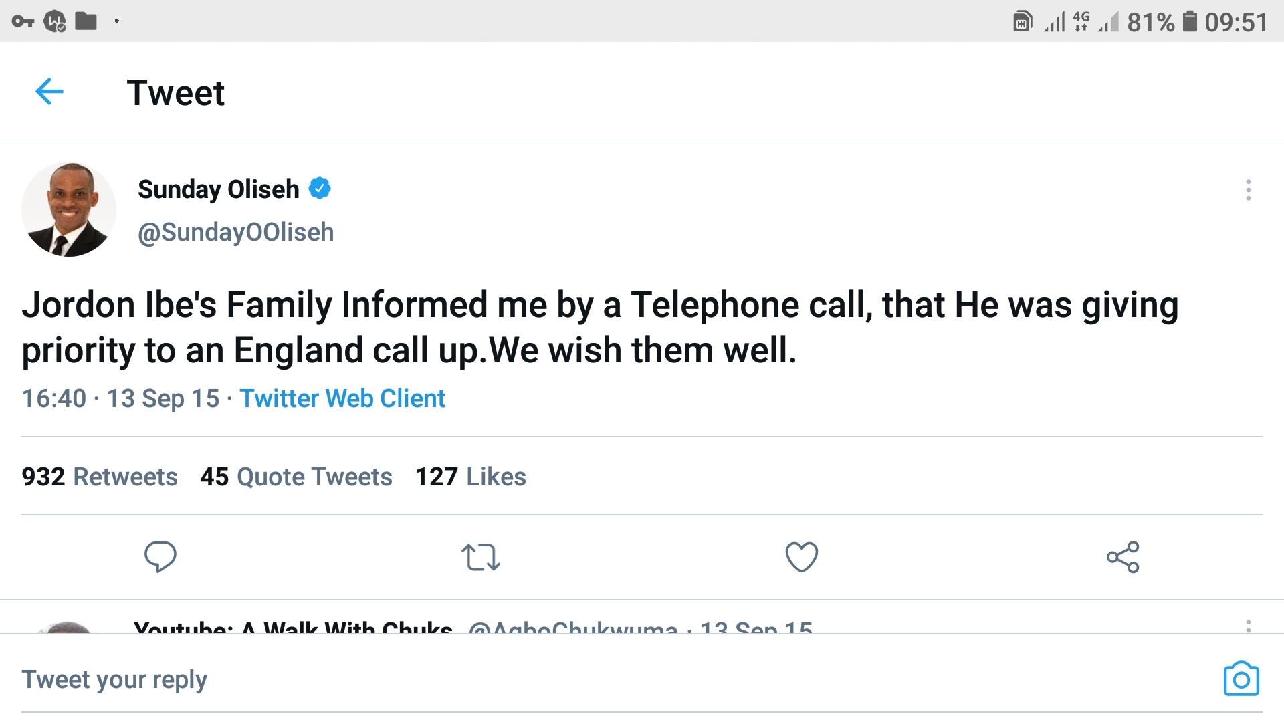Share the tweet via share icon

point(1123,557)
